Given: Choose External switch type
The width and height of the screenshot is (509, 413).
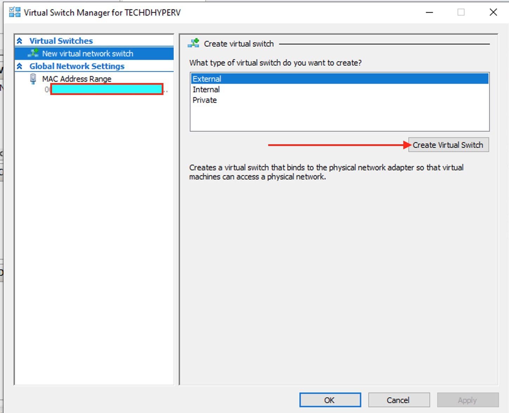Looking at the screenshot, I should pos(207,79).
